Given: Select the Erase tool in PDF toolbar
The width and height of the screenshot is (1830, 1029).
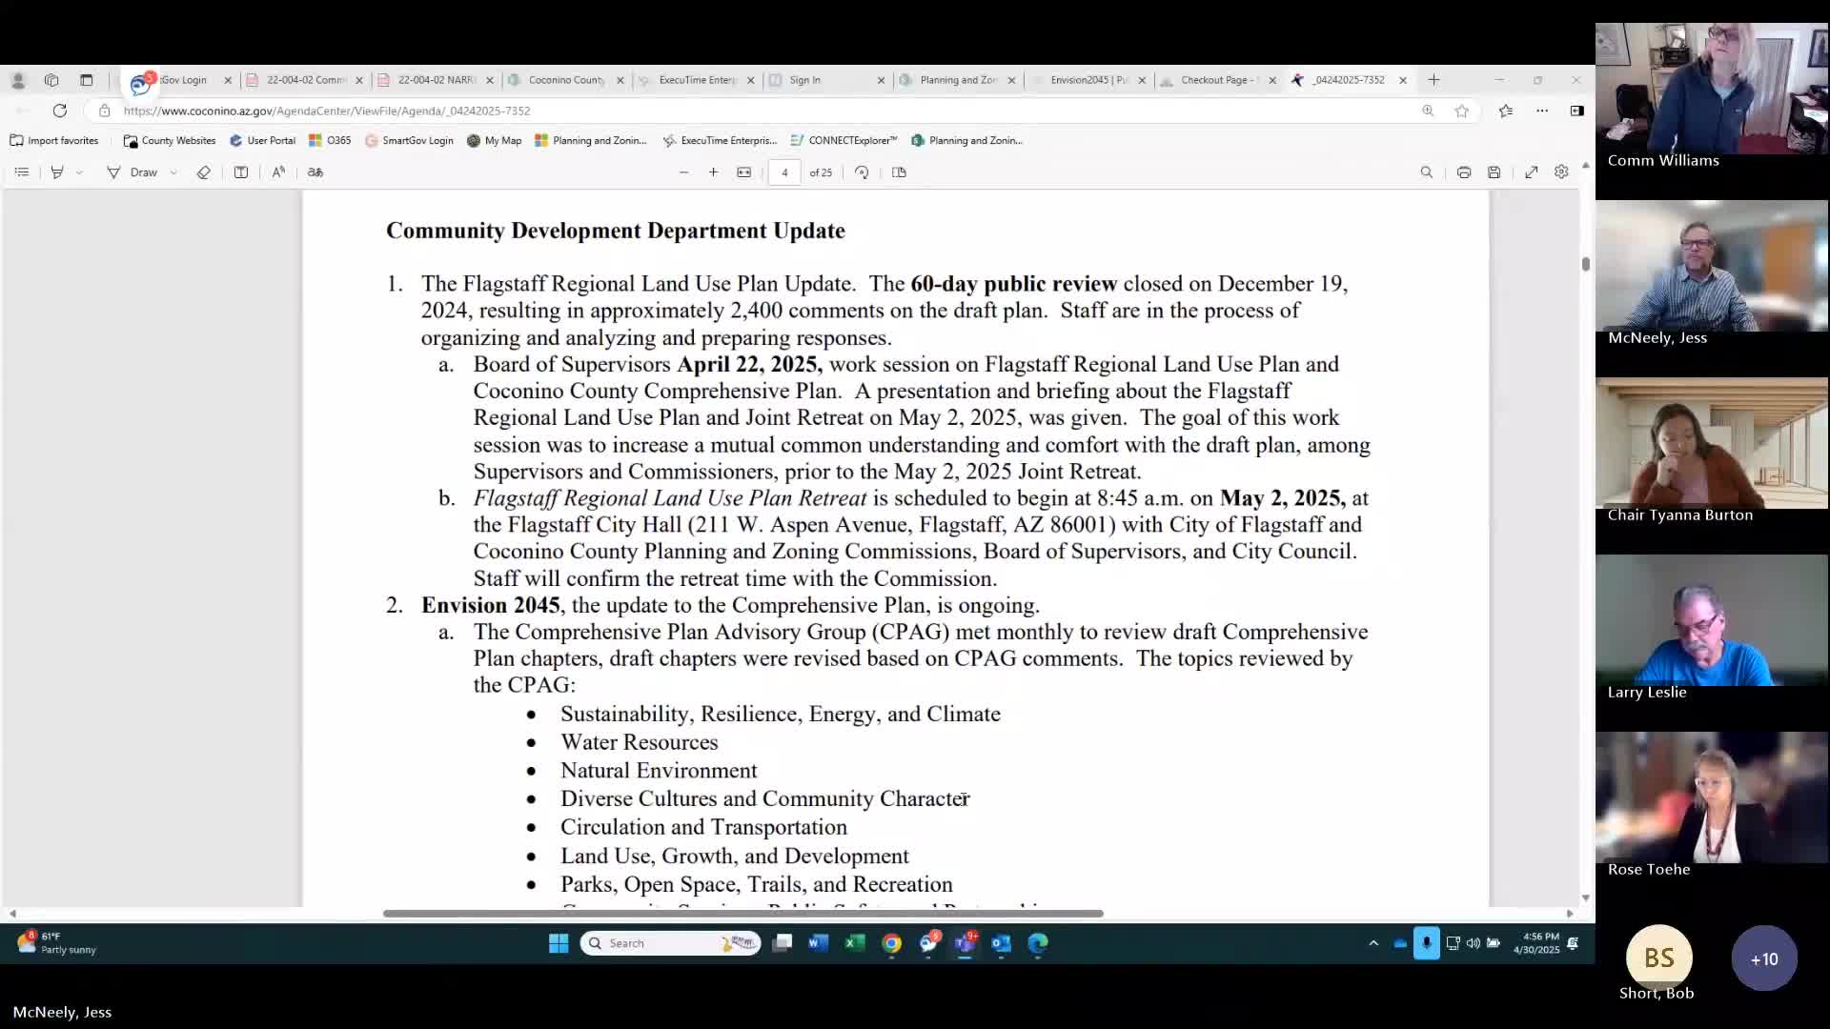Looking at the screenshot, I should (203, 172).
